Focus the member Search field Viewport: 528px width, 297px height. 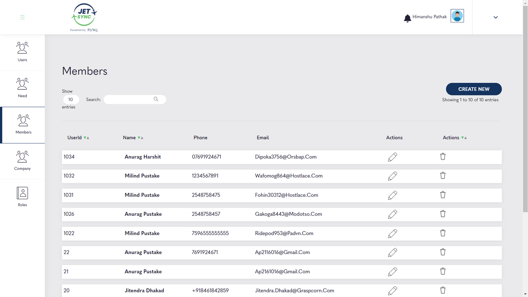[135, 99]
